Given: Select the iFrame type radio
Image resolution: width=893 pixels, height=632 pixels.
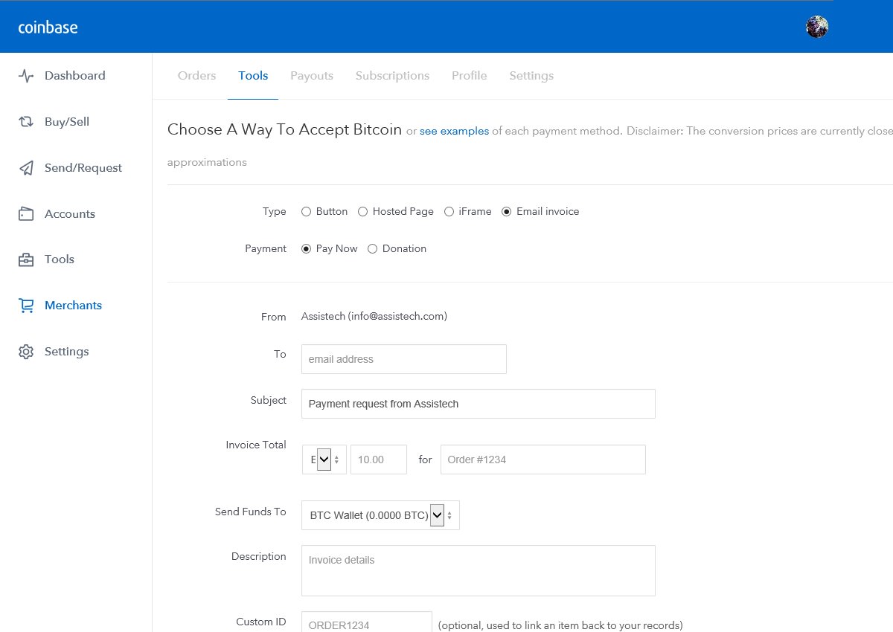Looking at the screenshot, I should pos(449,212).
